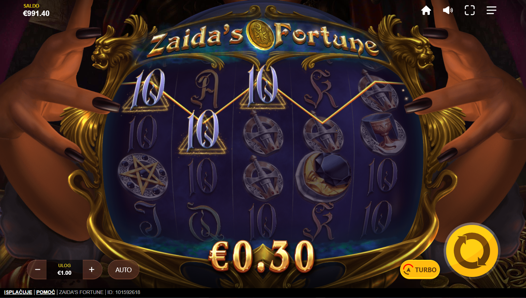Screen dimensions: 526x298
Task: Spin the reels with the gold button
Action: point(472,251)
